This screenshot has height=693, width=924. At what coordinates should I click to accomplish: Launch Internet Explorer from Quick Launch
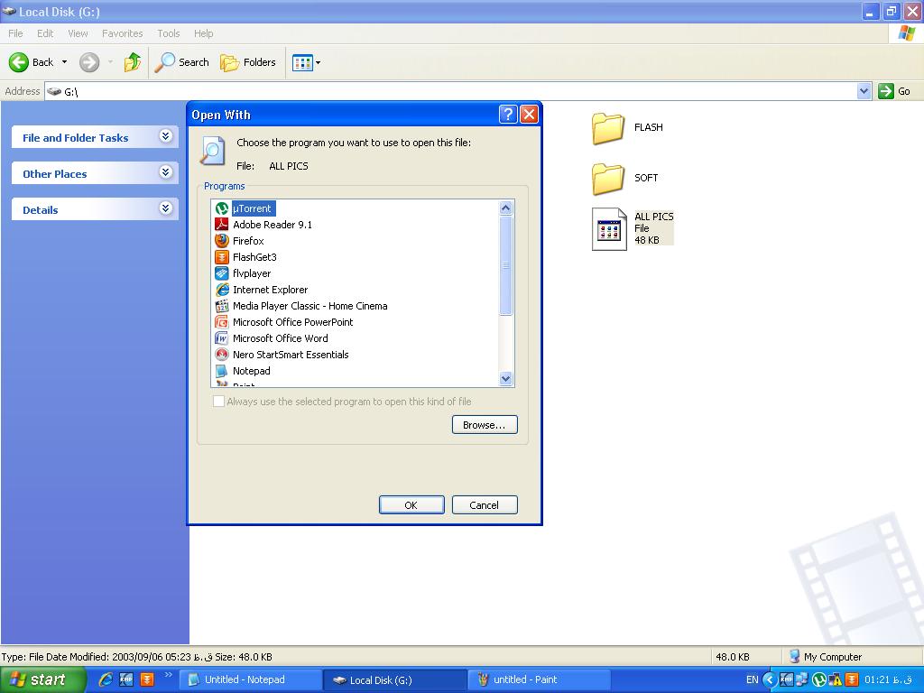(x=106, y=679)
